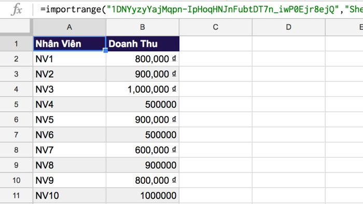This screenshot has width=363, height=204.
Task: Click NV4's revenue cell 500000
Action: tap(143, 104)
